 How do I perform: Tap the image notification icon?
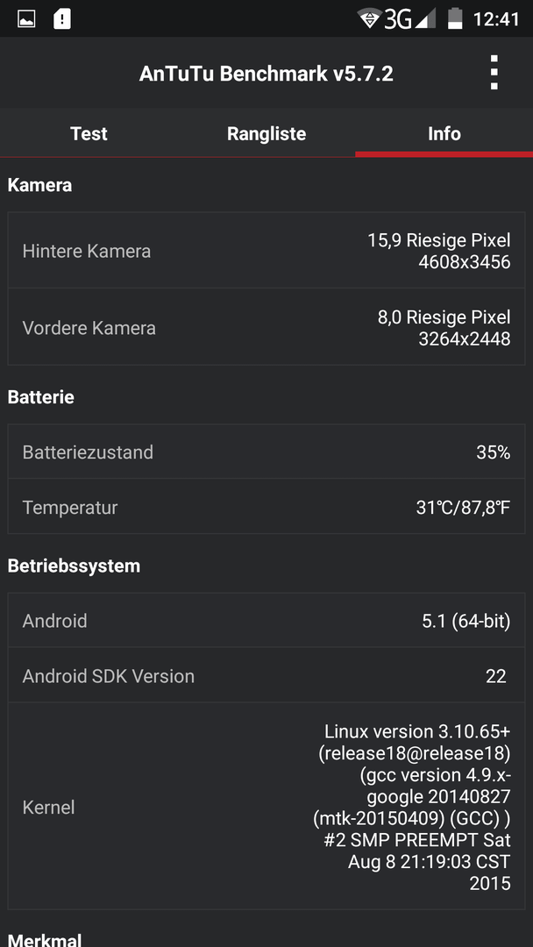tap(26, 18)
